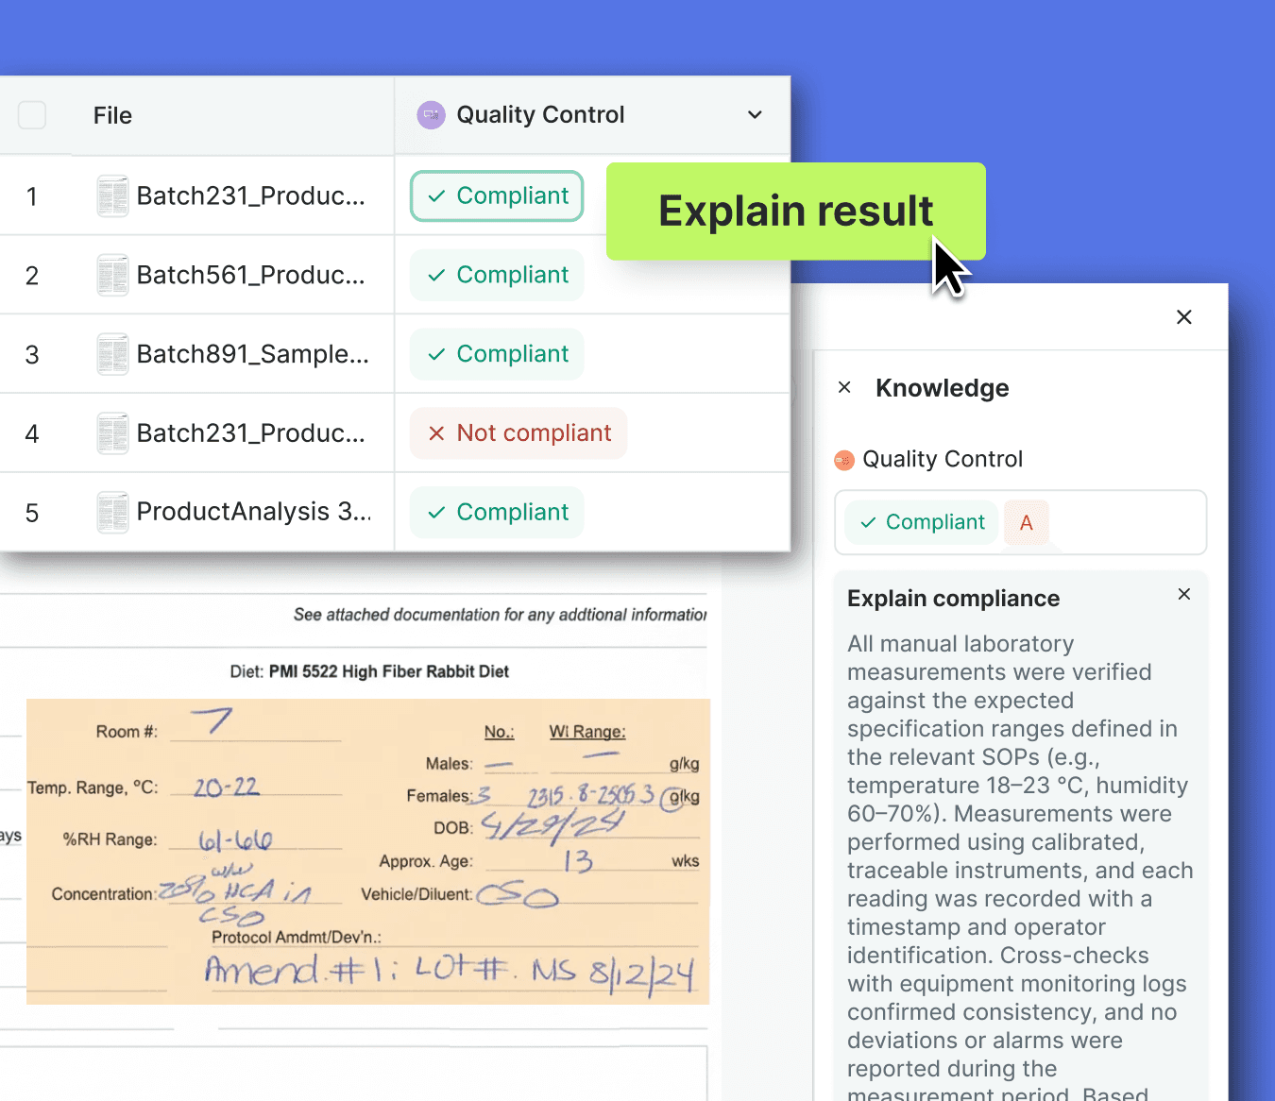
Task: Open the ProductAnalysis 3 file icon
Action: (x=112, y=512)
